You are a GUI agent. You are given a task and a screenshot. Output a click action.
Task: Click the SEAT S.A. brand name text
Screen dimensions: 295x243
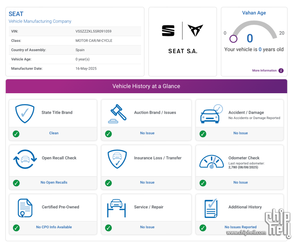coord(183,51)
